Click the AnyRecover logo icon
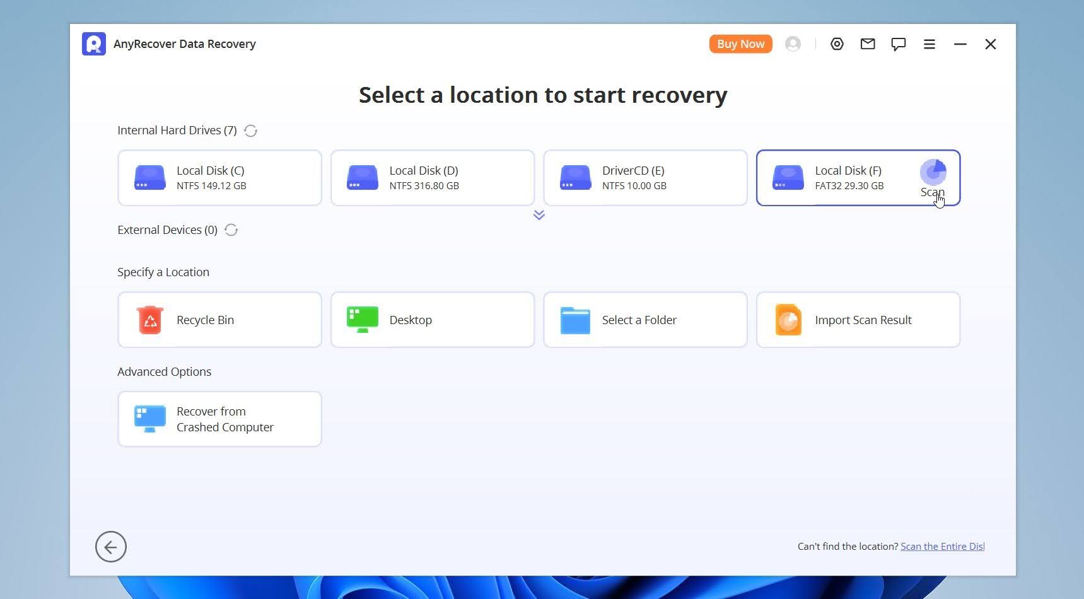This screenshot has height=599, width=1084. [x=94, y=44]
